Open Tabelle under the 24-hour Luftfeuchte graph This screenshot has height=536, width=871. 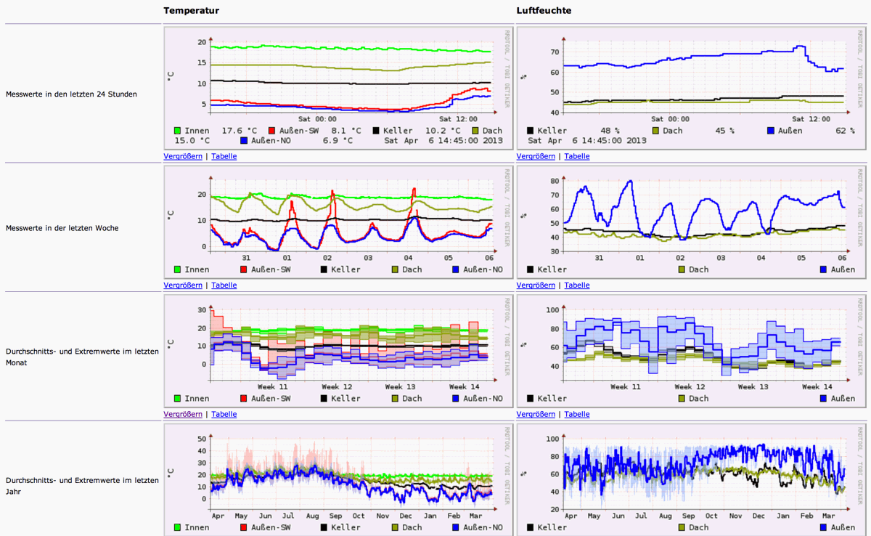click(576, 156)
